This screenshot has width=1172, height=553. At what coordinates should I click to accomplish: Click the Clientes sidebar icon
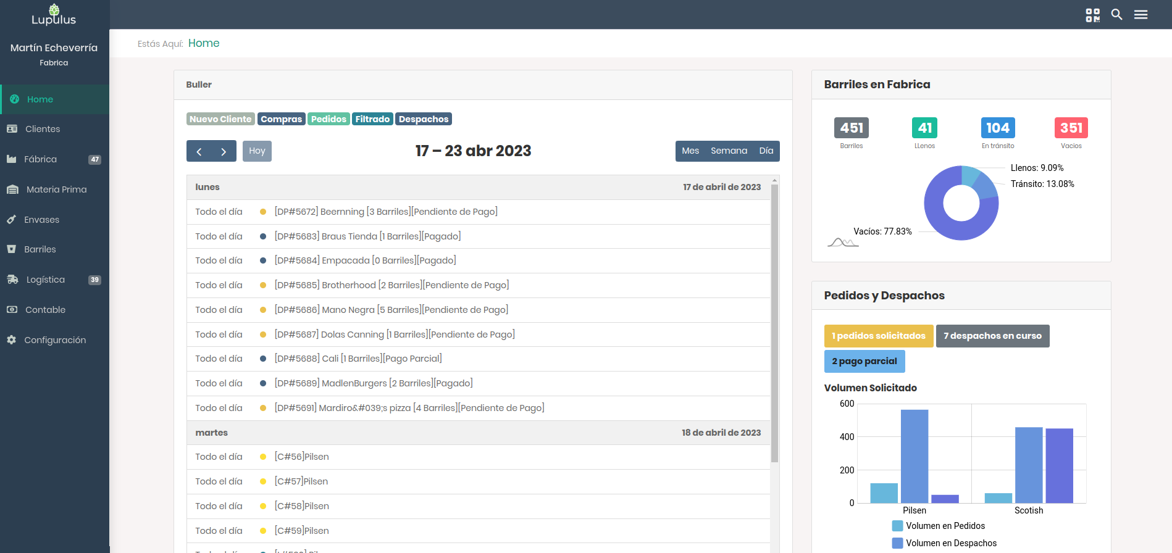[12, 129]
